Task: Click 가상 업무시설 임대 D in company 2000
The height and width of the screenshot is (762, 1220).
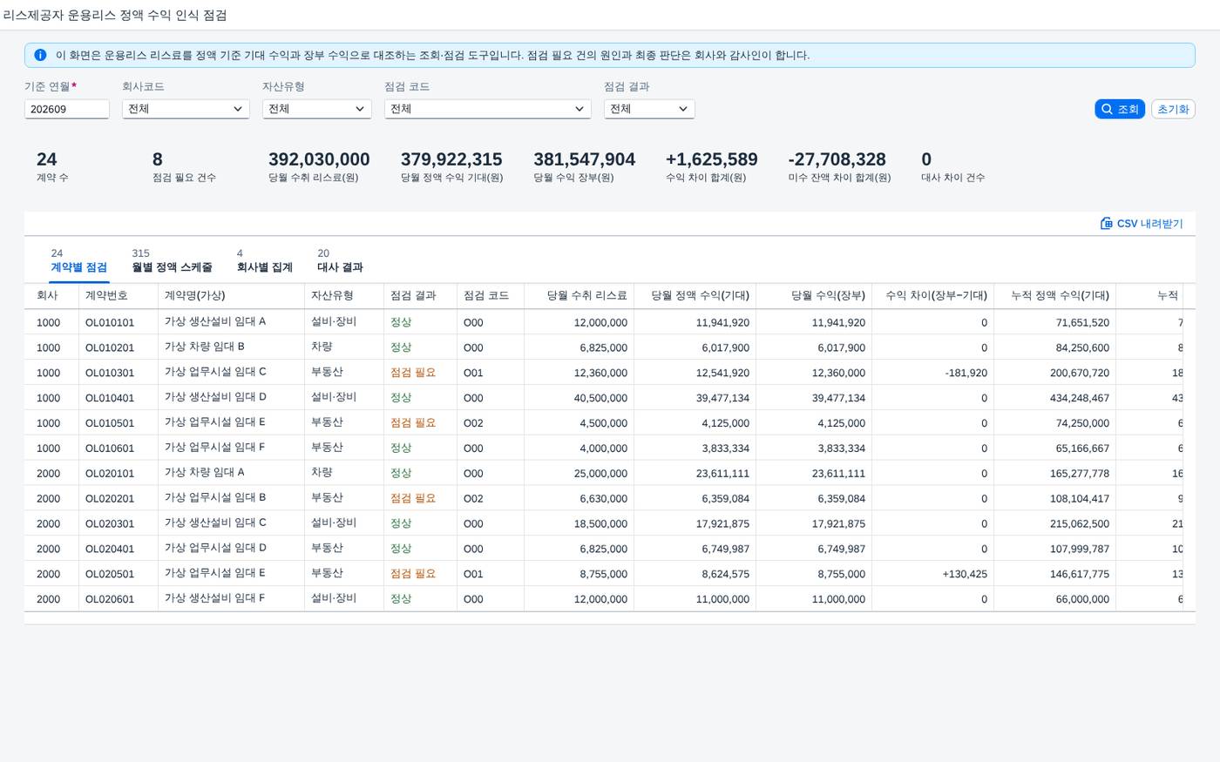Action: (215, 548)
